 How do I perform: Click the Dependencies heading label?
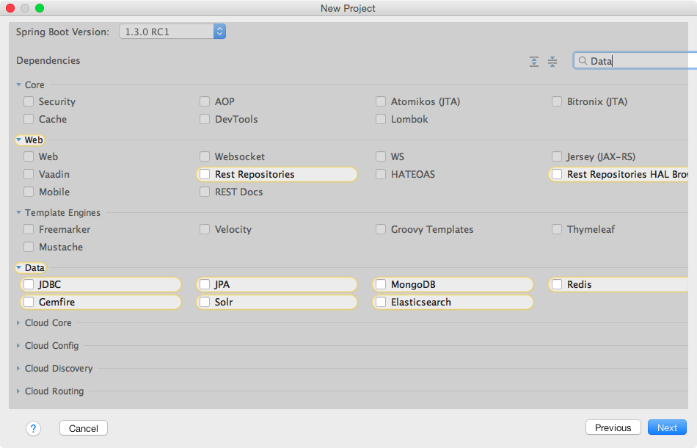pos(48,60)
